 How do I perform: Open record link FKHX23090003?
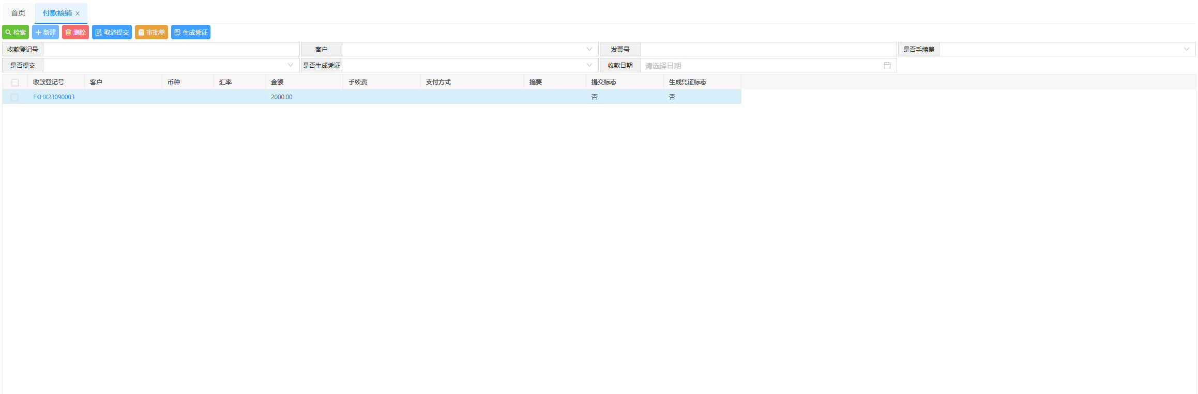(54, 97)
